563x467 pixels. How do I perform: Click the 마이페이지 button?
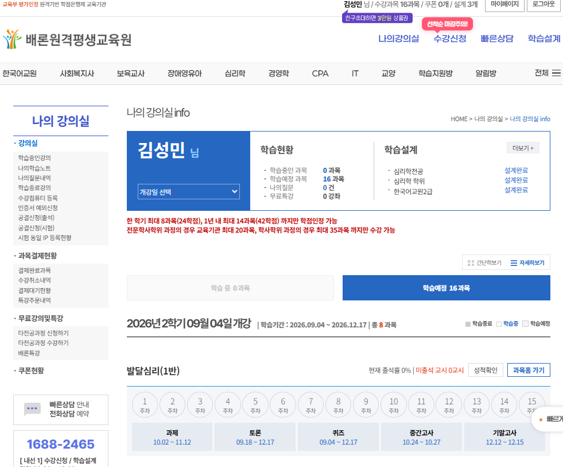(x=504, y=5)
